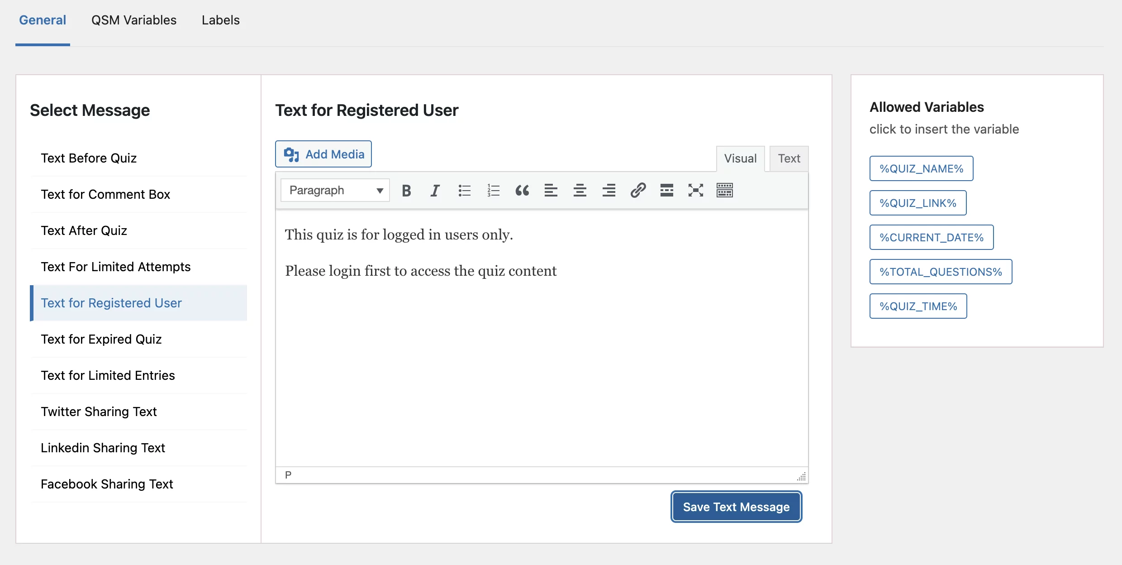Apply italic formatting to text

coord(435,191)
